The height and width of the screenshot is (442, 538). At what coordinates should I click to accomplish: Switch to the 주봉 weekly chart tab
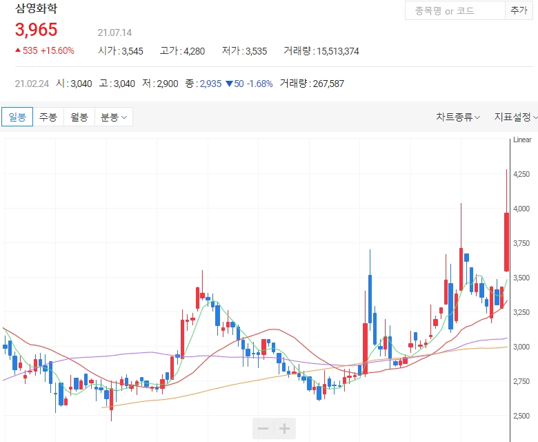pyautogui.click(x=48, y=117)
